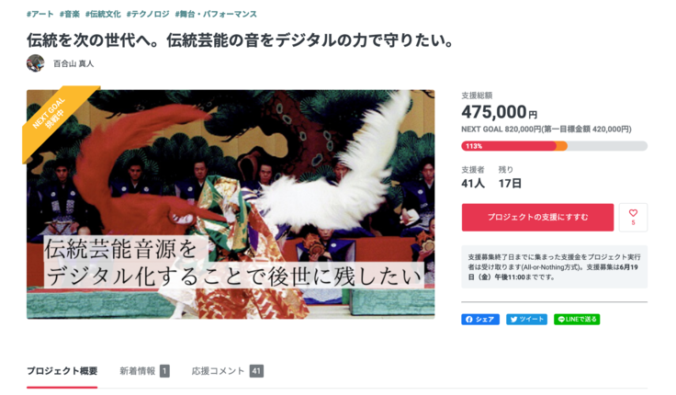Open the #アート hashtag link
This screenshot has width=676, height=395.
(40, 14)
